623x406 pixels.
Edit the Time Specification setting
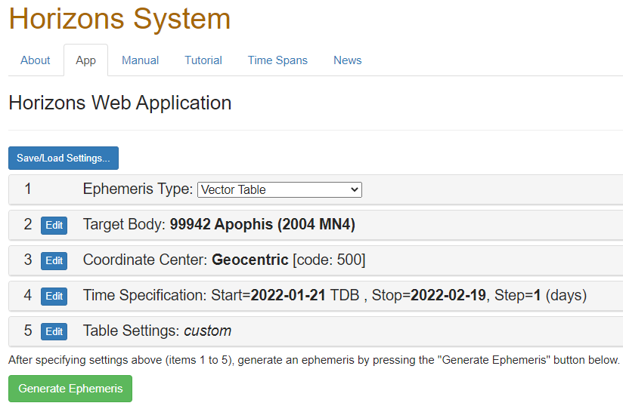coord(54,296)
